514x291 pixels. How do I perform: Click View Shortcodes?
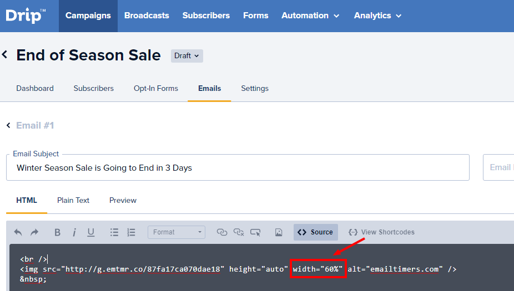click(x=381, y=232)
